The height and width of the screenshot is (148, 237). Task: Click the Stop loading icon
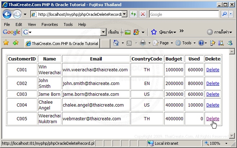[x=142, y=14]
